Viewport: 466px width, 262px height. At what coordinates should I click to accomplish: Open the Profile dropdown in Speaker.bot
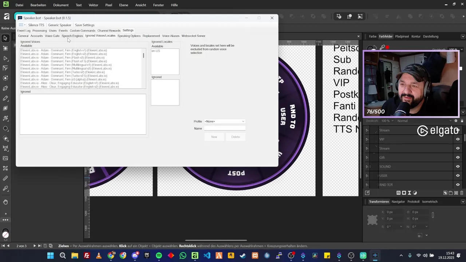point(225,122)
